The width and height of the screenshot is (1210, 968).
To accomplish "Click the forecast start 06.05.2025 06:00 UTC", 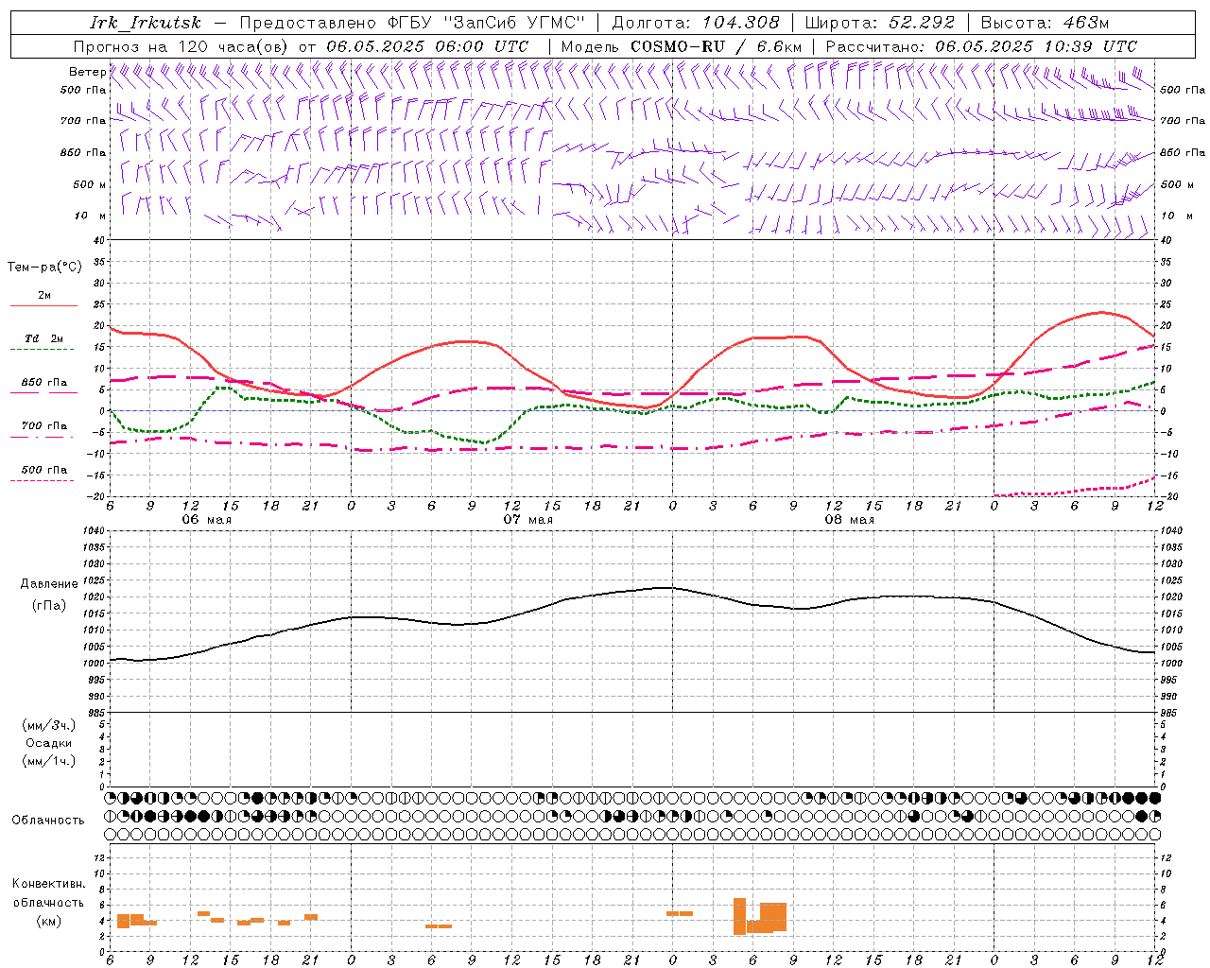I will click(427, 46).
